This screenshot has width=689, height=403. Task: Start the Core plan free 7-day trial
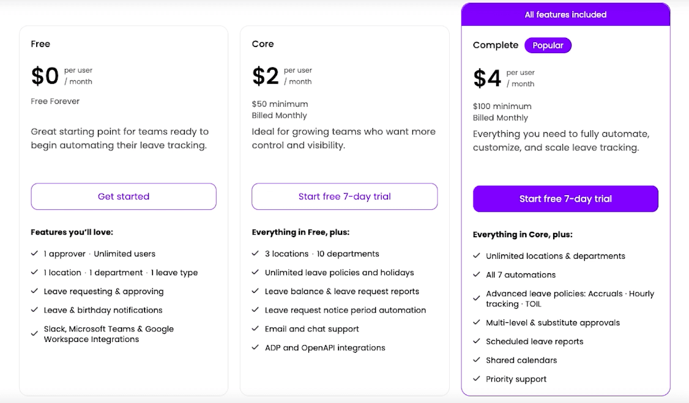click(344, 196)
